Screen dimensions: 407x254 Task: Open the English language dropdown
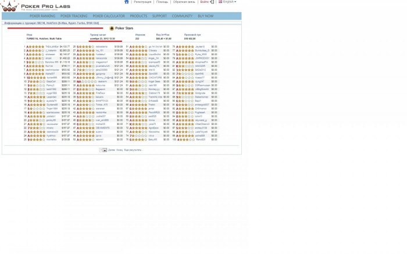(230, 2)
